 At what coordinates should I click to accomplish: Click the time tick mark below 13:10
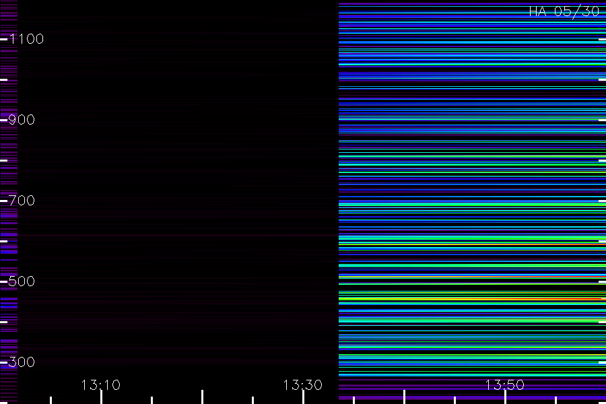101,397
